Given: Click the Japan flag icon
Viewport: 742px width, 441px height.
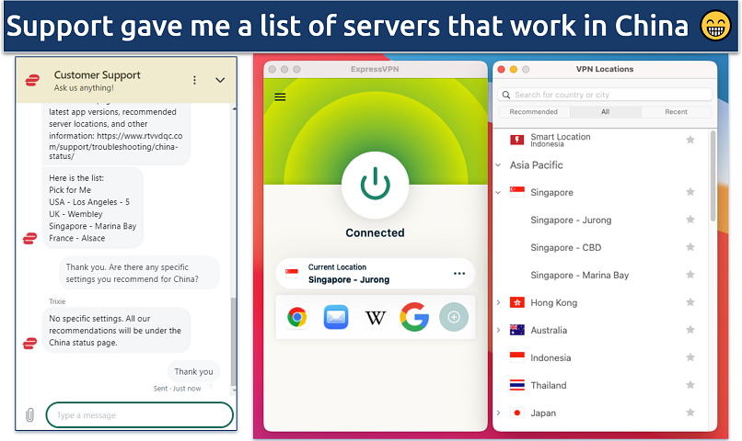Looking at the screenshot, I should [x=516, y=413].
